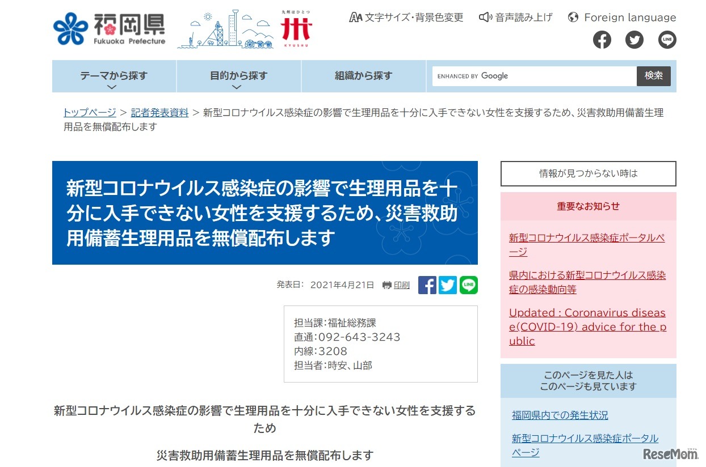Go to 記者発表資料 breadcrumb link
This screenshot has height=467, width=706.
click(x=160, y=113)
